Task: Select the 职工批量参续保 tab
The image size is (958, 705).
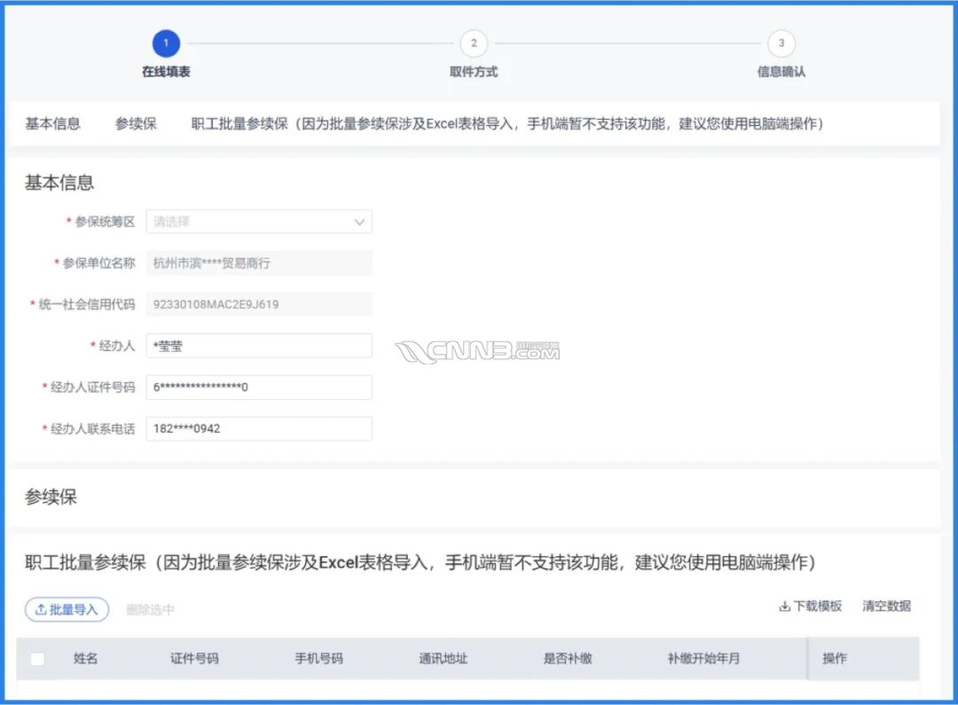Action: pyautogui.click(x=507, y=124)
